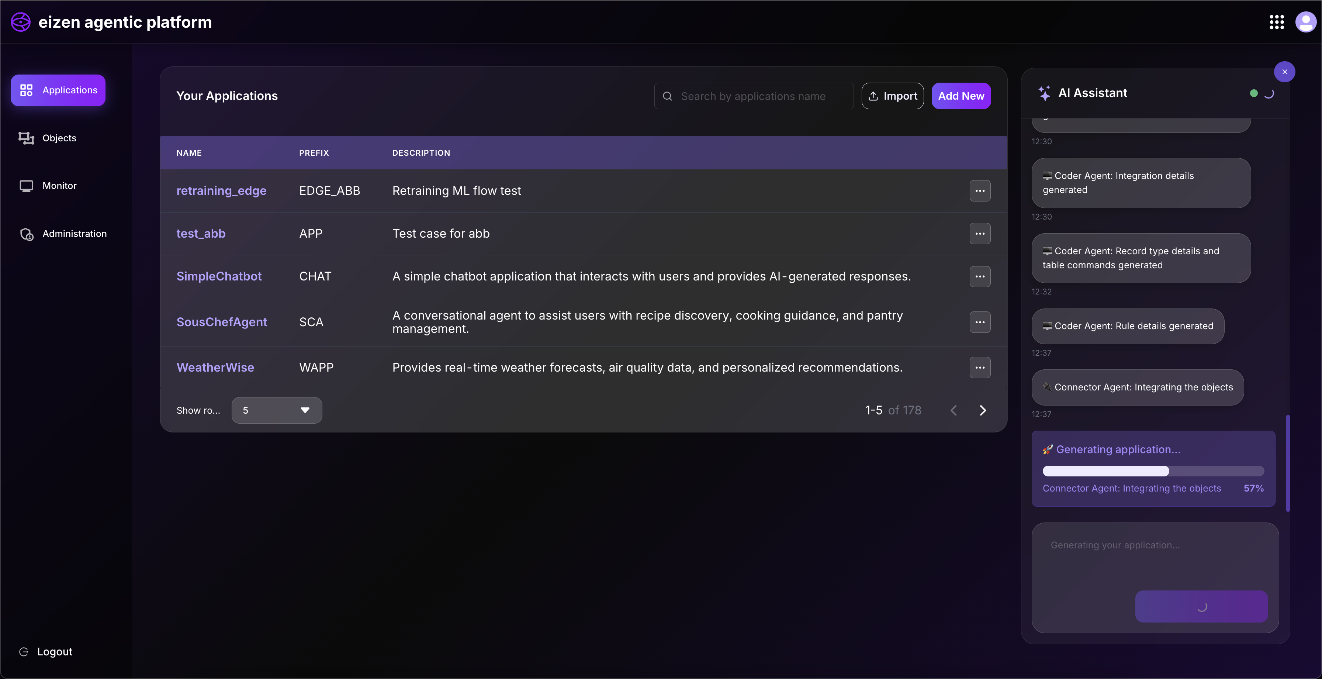Image resolution: width=1322 pixels, height=679 pixels.
Task: Open options menu for retraining_edge row
Action: click(x=979, y=190)
